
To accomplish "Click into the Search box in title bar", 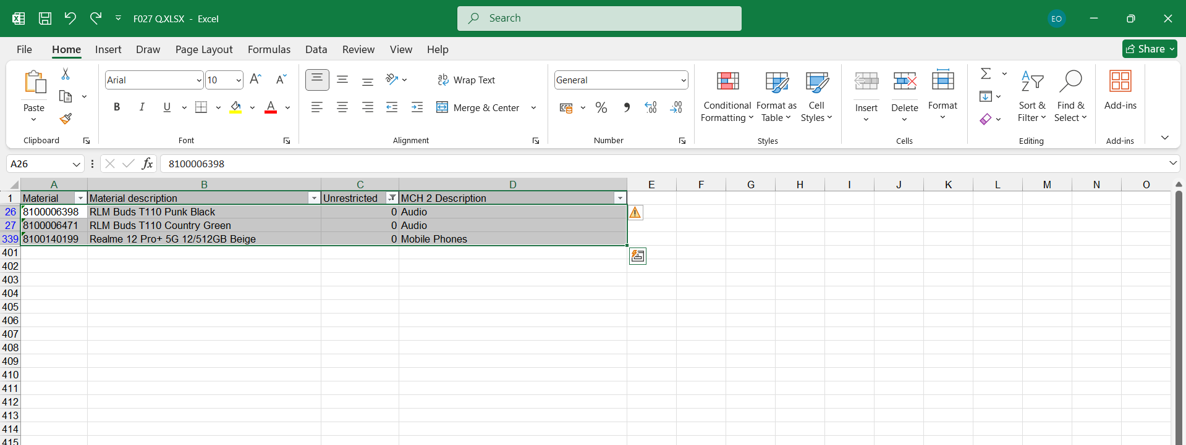I will coord(599,19).
